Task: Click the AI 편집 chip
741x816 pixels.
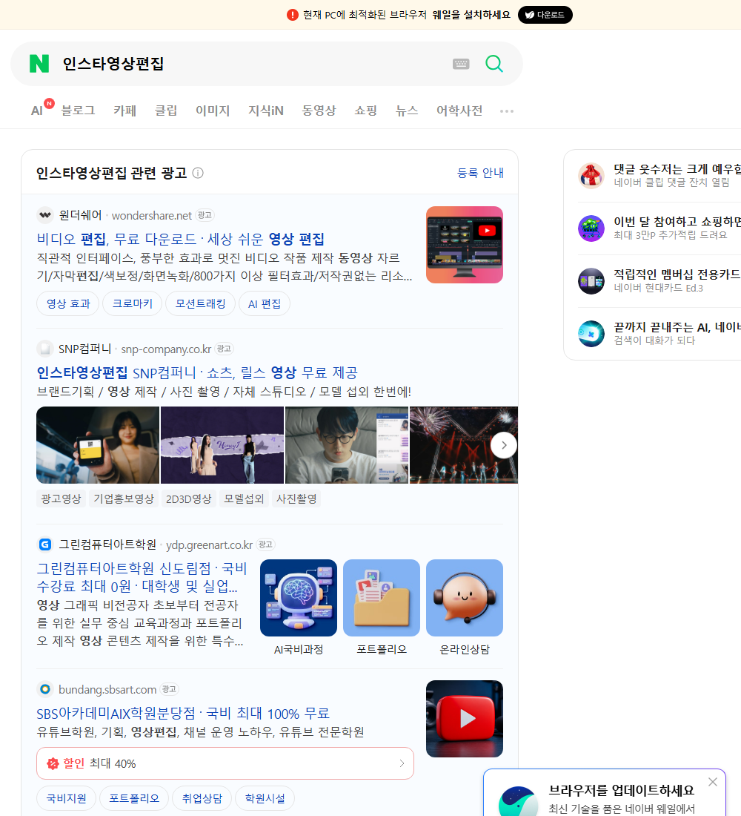Action: tap(264, 303)
